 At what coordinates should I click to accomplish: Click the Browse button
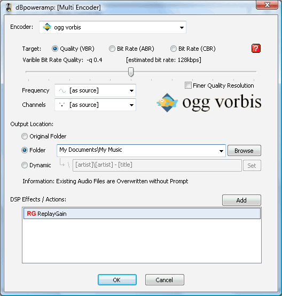tap(244, 151)
